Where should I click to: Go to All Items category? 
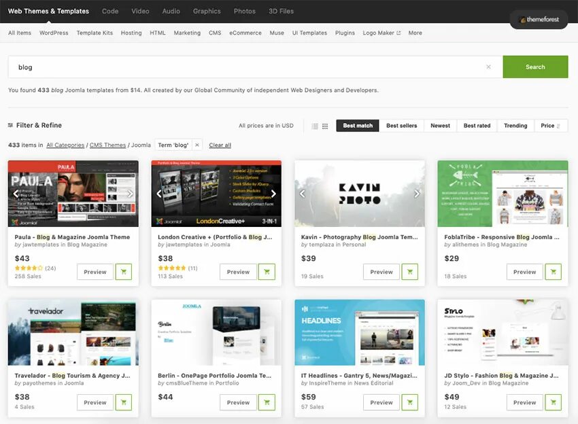point(20,33)
